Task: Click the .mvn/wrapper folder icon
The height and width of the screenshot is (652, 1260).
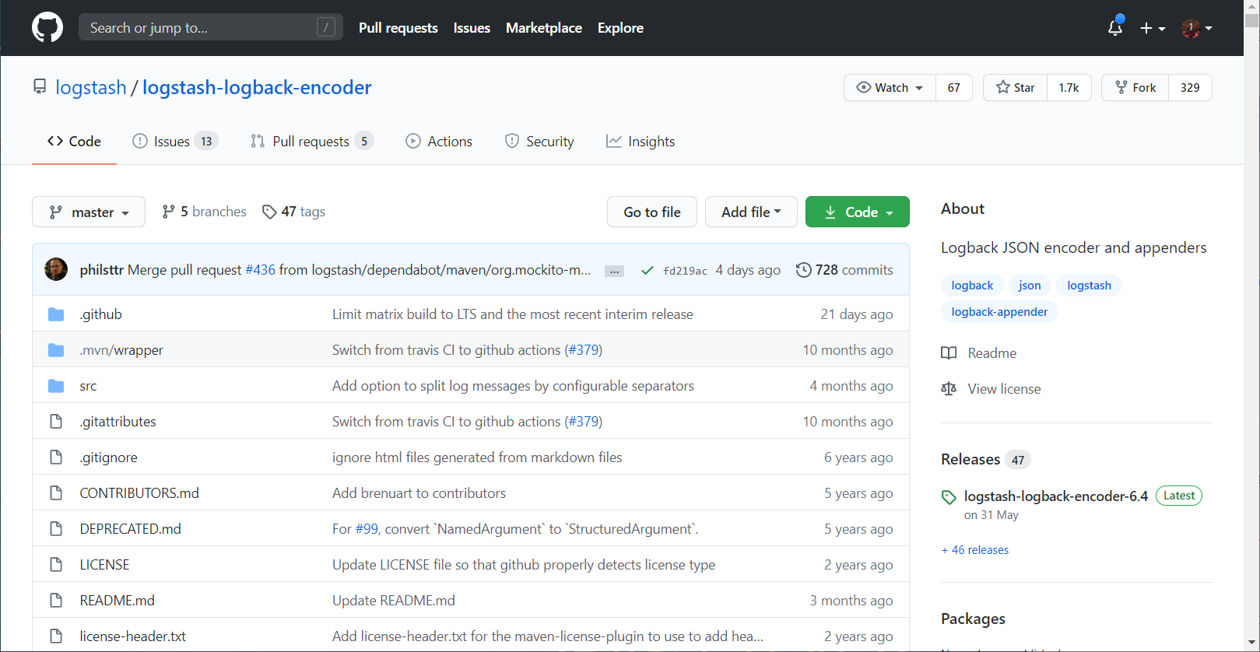Action: tap(56, 350)
